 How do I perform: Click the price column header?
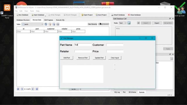pyautogui.click(x=78, y=29)
